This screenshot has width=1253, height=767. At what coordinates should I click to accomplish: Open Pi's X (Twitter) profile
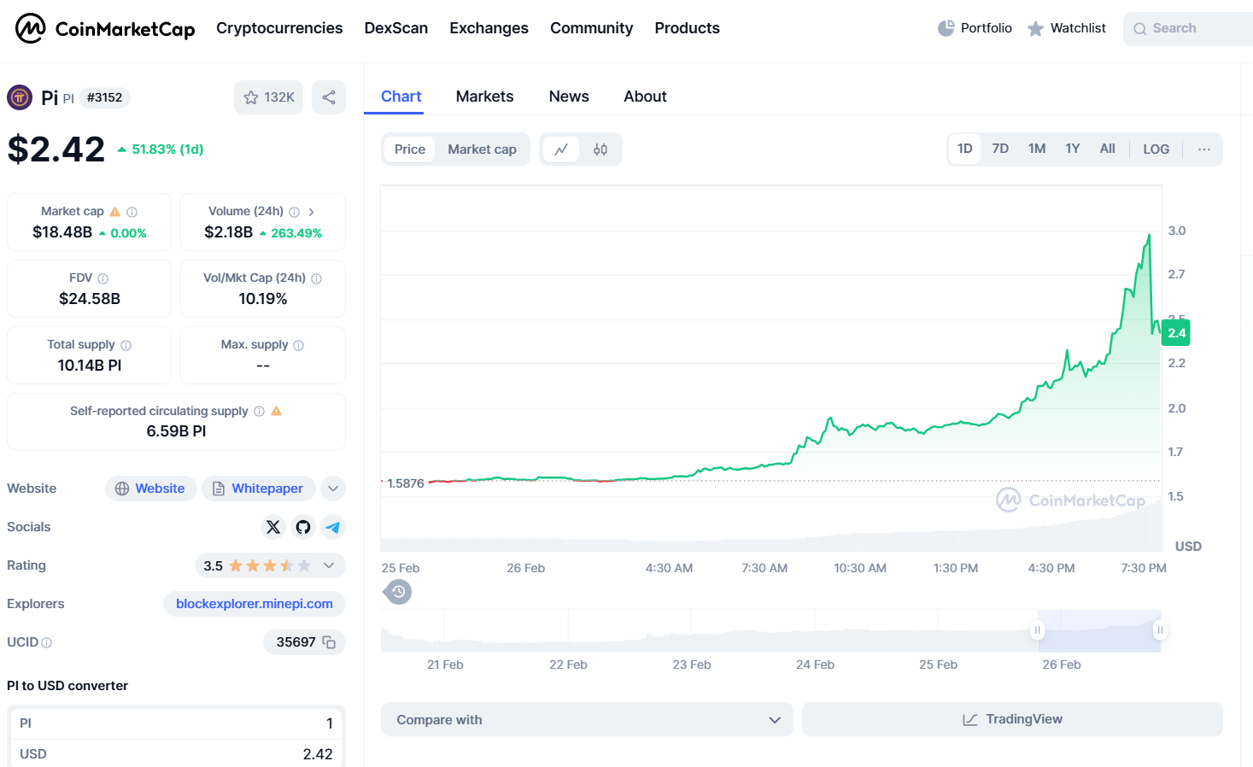point(273,527)
